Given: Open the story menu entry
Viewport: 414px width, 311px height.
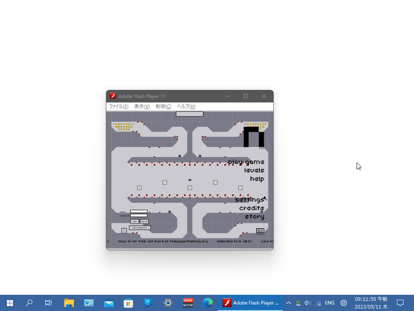Looking at the screenshot, I should [255, 217].
